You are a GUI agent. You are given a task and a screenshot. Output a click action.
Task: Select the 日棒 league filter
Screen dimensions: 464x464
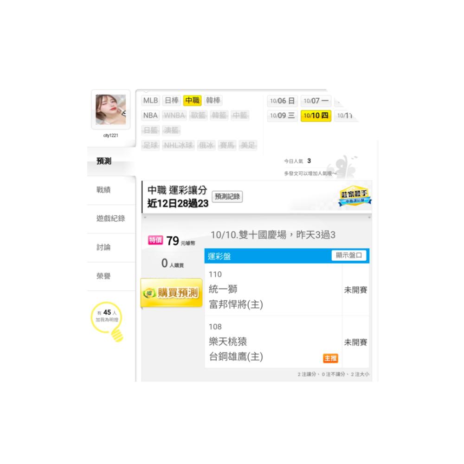172,101
